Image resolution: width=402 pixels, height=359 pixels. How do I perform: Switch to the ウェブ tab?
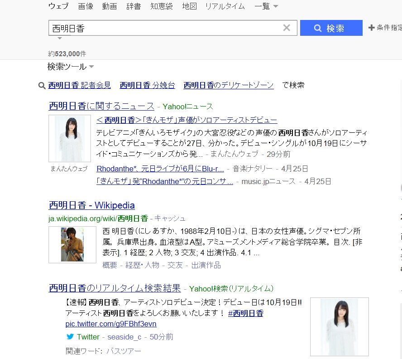(x=58, y=6)
